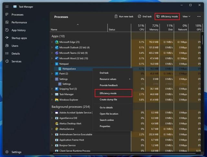The height and width of the screenshot is (157, 207).
Task: Open the View dropdown
Action: [x=186, y=16]
